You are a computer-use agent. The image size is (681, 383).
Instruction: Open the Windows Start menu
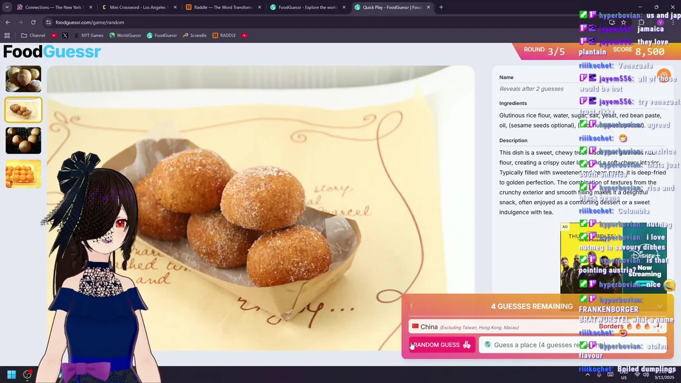coord(11,374)
